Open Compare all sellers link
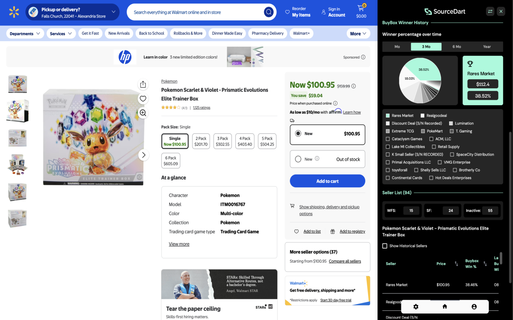Viewport: 513px width, 320px height. tap(345, 261)
